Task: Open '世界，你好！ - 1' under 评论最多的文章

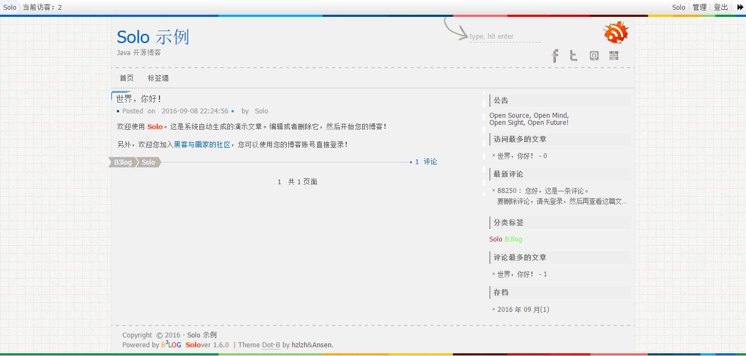Action: point(522,274)
